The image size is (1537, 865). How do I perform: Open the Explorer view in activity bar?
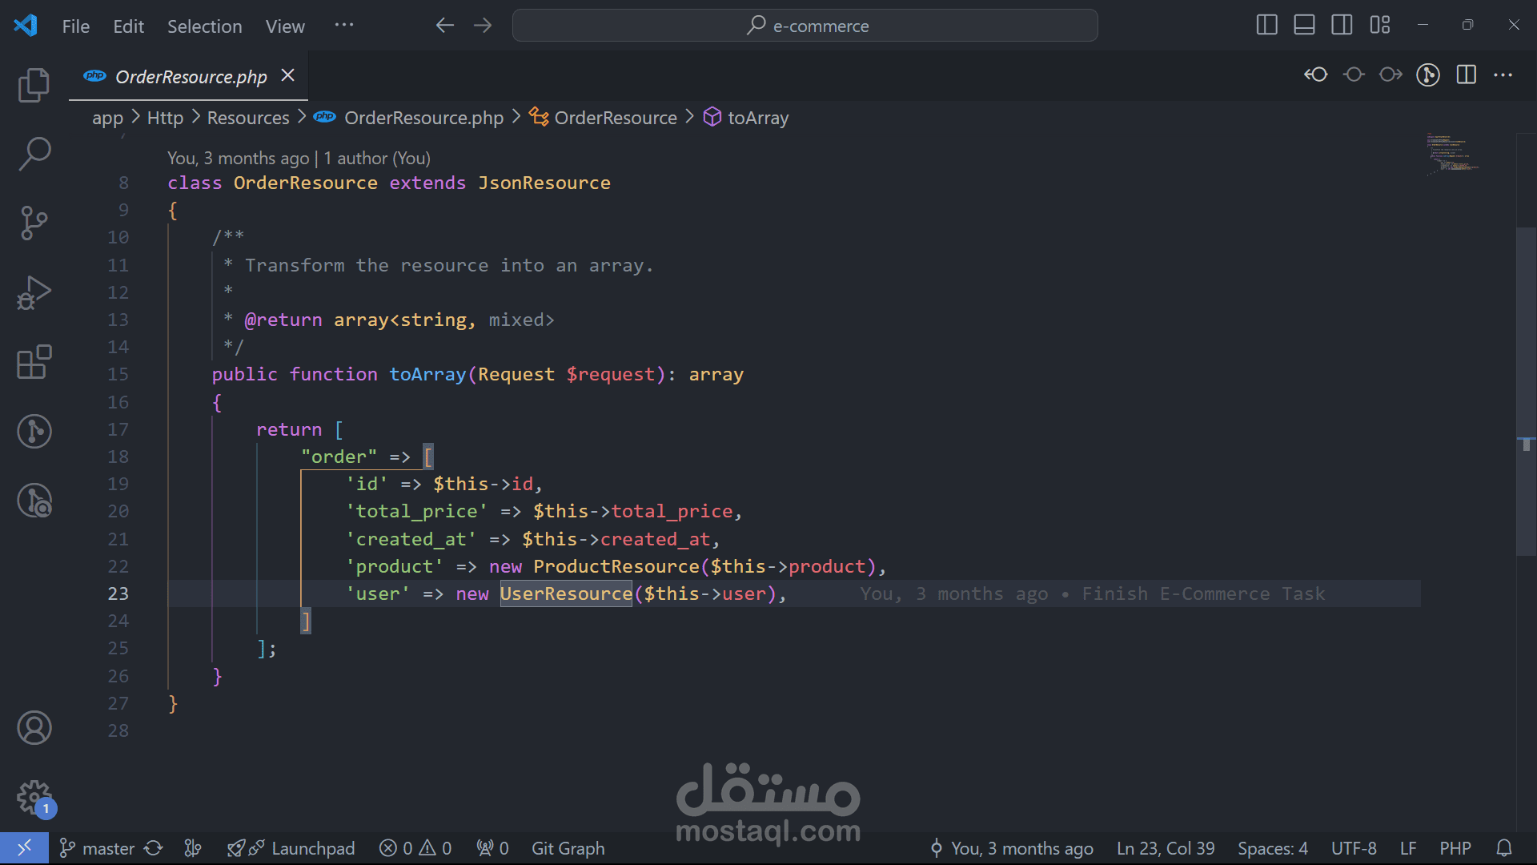(34, 85)
